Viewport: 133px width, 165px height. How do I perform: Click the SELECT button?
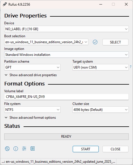pos(115,42)
